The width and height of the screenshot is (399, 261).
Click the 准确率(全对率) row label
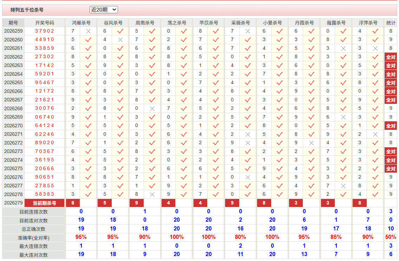(x=33, y=237)
